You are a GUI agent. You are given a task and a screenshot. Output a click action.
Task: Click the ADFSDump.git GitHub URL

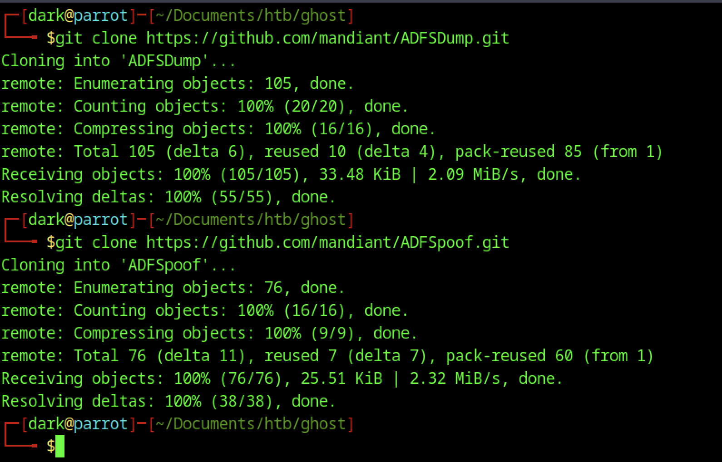click(x=327, y=38)
